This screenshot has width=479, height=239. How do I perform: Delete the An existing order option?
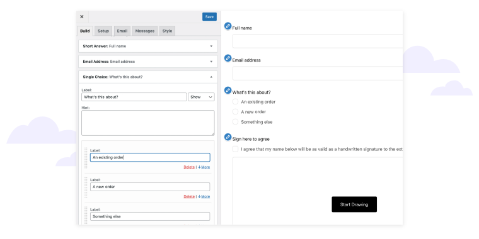189,167
